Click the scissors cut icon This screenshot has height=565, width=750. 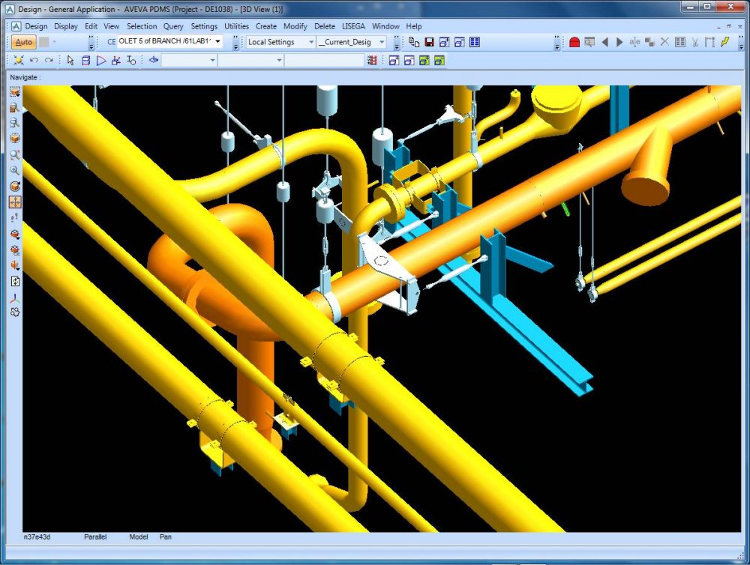(x=695, y=42)
